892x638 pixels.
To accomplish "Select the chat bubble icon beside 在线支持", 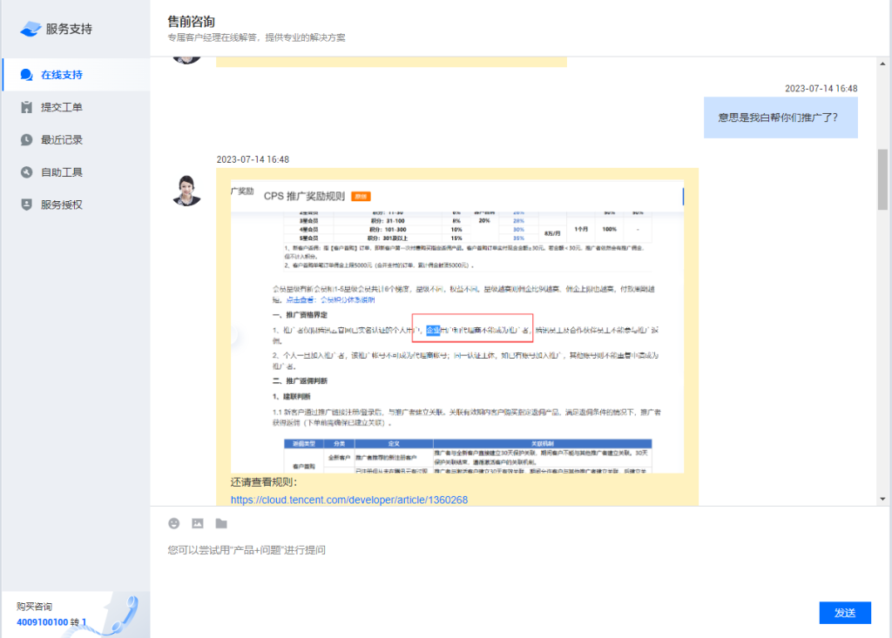I will click(24, 75).
